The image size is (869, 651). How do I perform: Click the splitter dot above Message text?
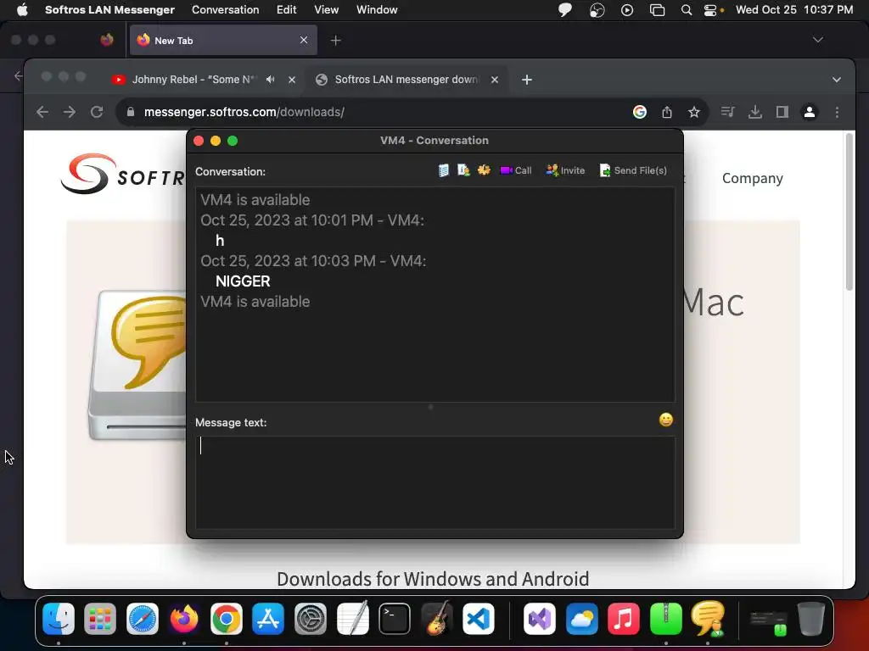[430, 407]
